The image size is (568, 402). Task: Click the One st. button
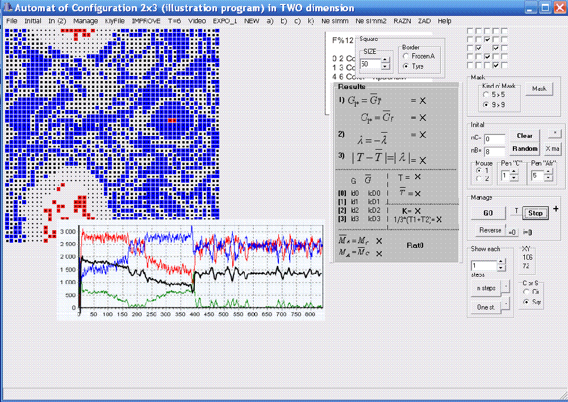[x=486, y=307]
